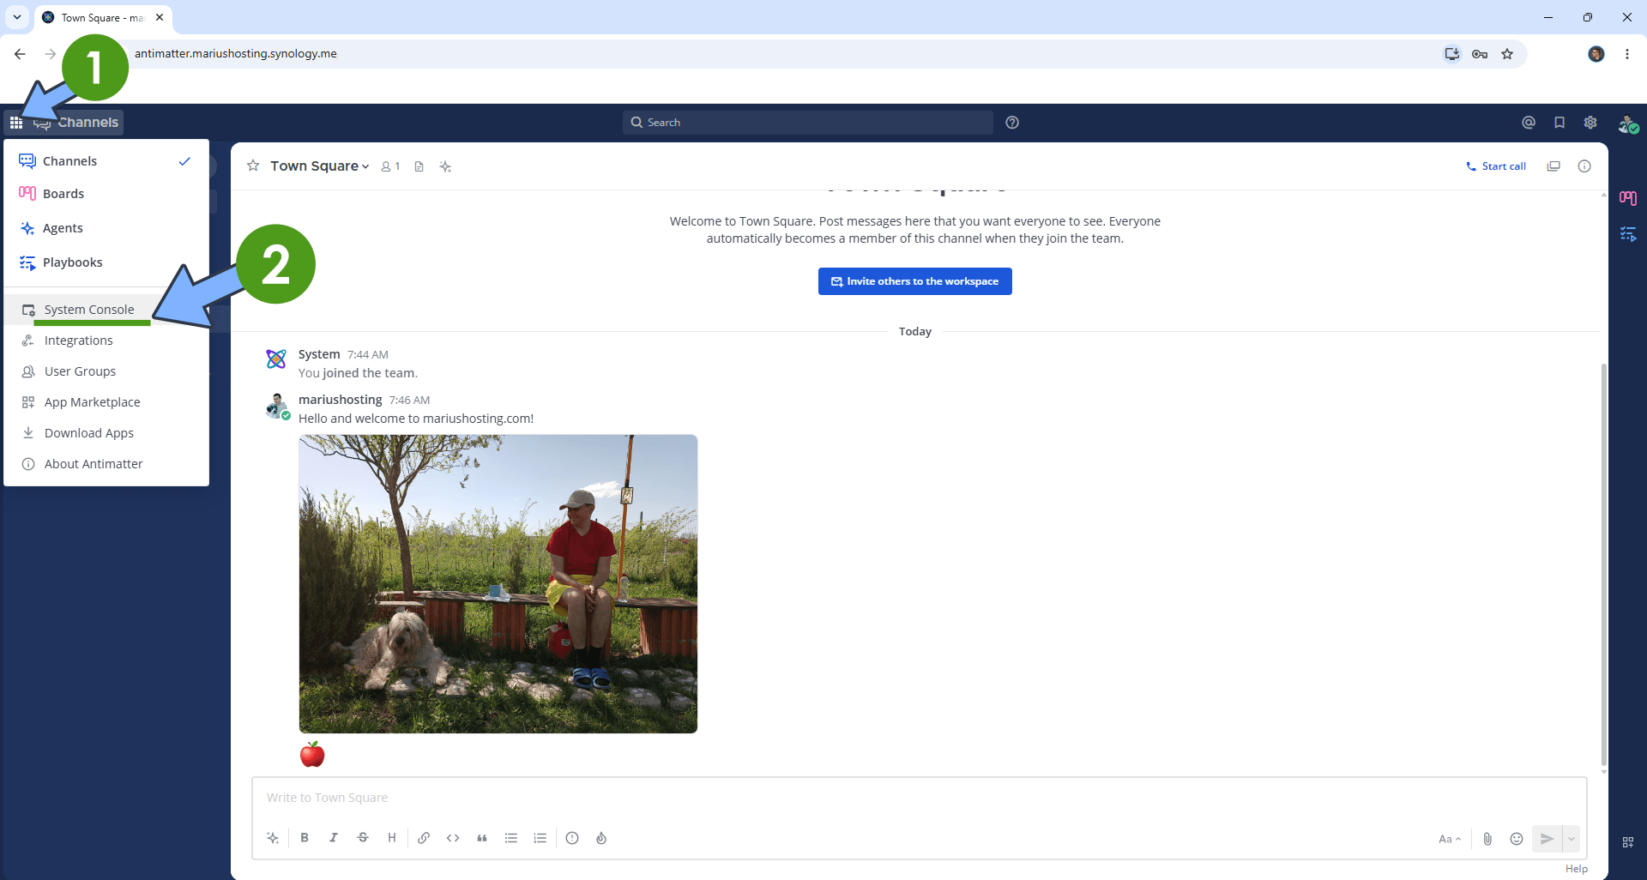Click the Write to Town Square box

(919, 798)
